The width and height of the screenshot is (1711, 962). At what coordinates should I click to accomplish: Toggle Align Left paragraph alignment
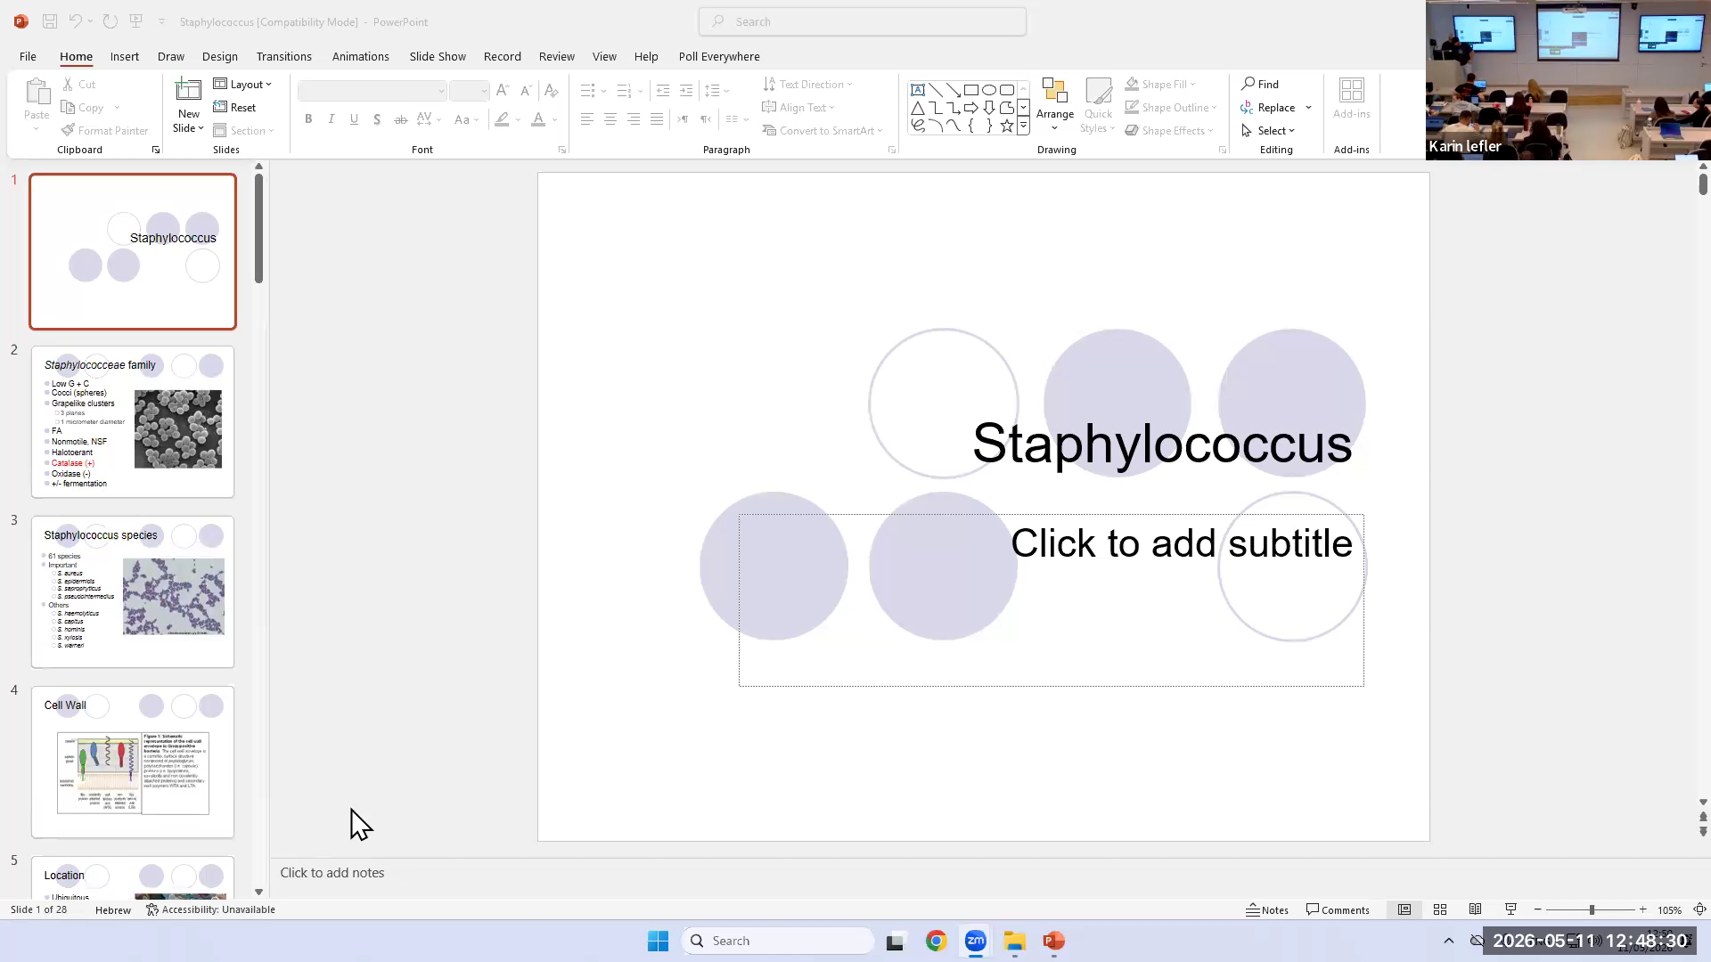click(x=587, y=119)
